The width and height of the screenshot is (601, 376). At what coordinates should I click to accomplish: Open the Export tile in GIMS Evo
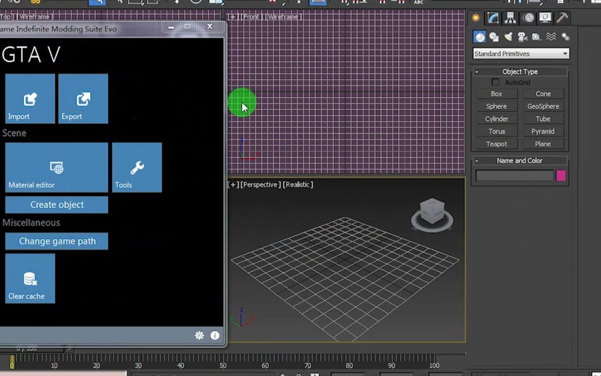point(83,99)
